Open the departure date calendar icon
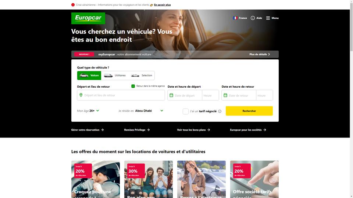This screenshot has width=353, height=198. pyautogui.click(x=171, y=95)
